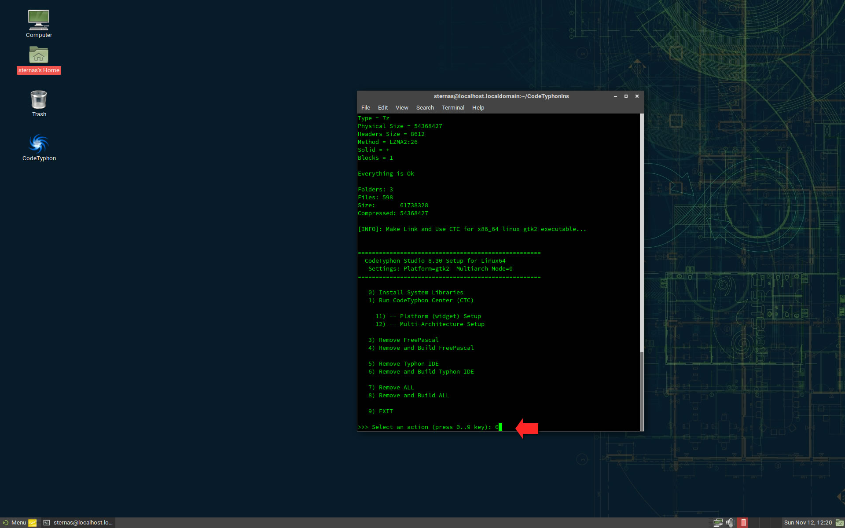Maximize the terminal window

click(626, 96)
